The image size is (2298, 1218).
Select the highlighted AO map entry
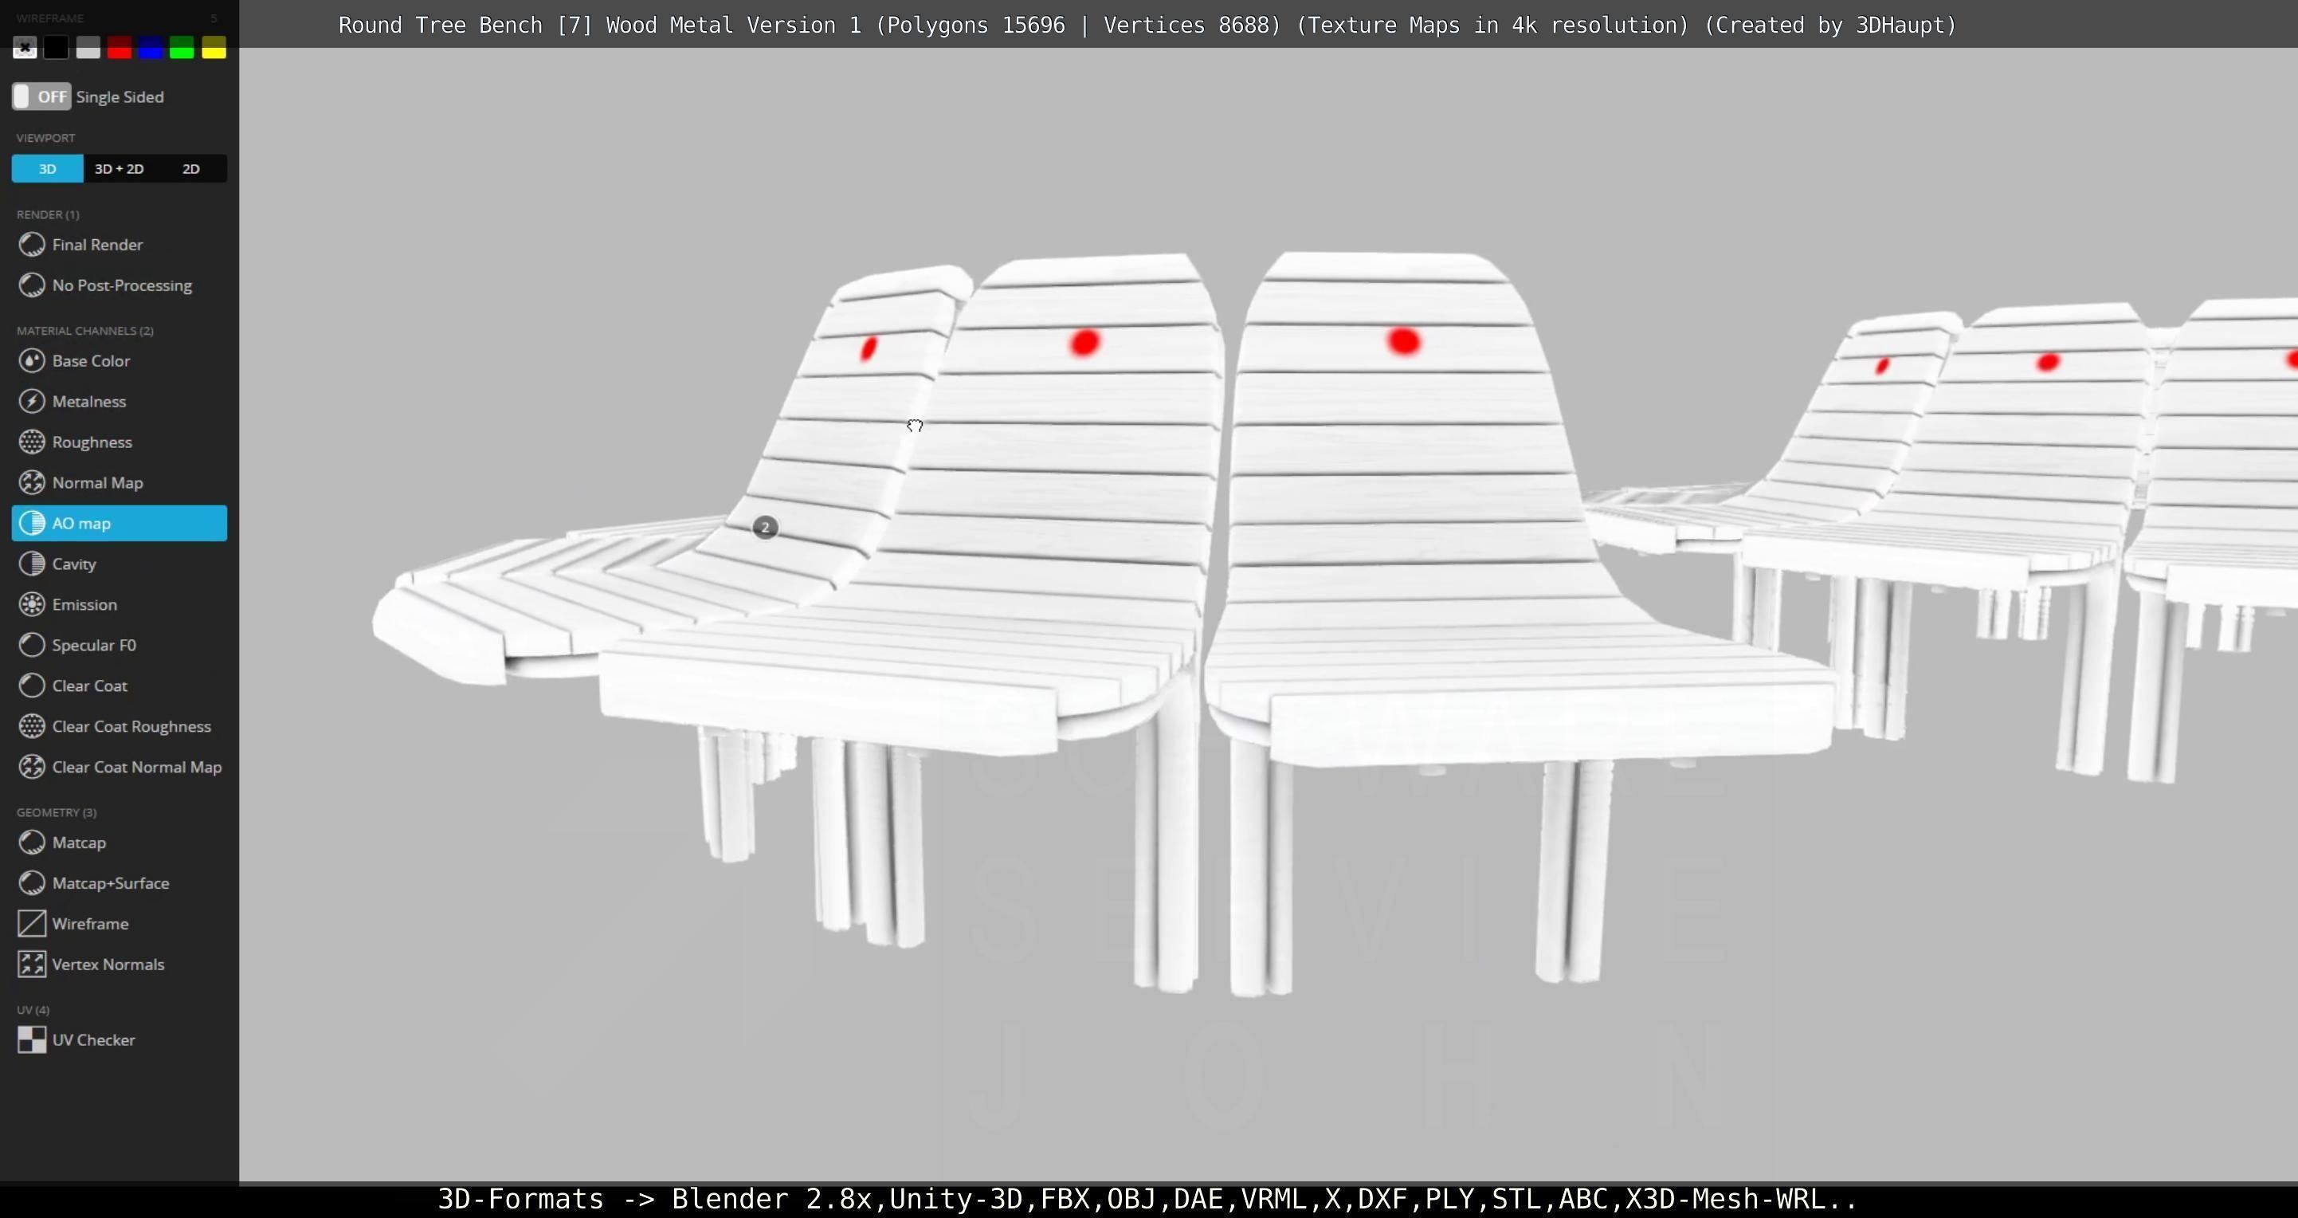tap(120, 523)
